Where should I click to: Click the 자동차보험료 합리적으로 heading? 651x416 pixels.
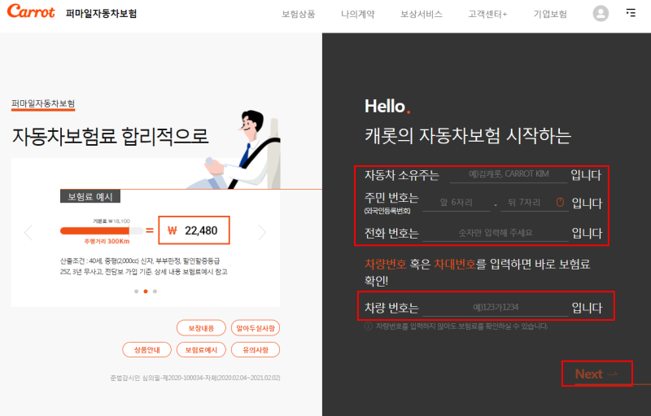coord(110,136)
